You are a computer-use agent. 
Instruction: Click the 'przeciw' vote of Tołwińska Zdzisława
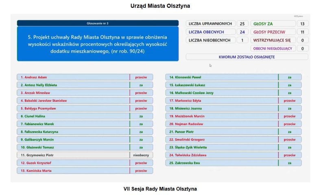tap(290, 155)
